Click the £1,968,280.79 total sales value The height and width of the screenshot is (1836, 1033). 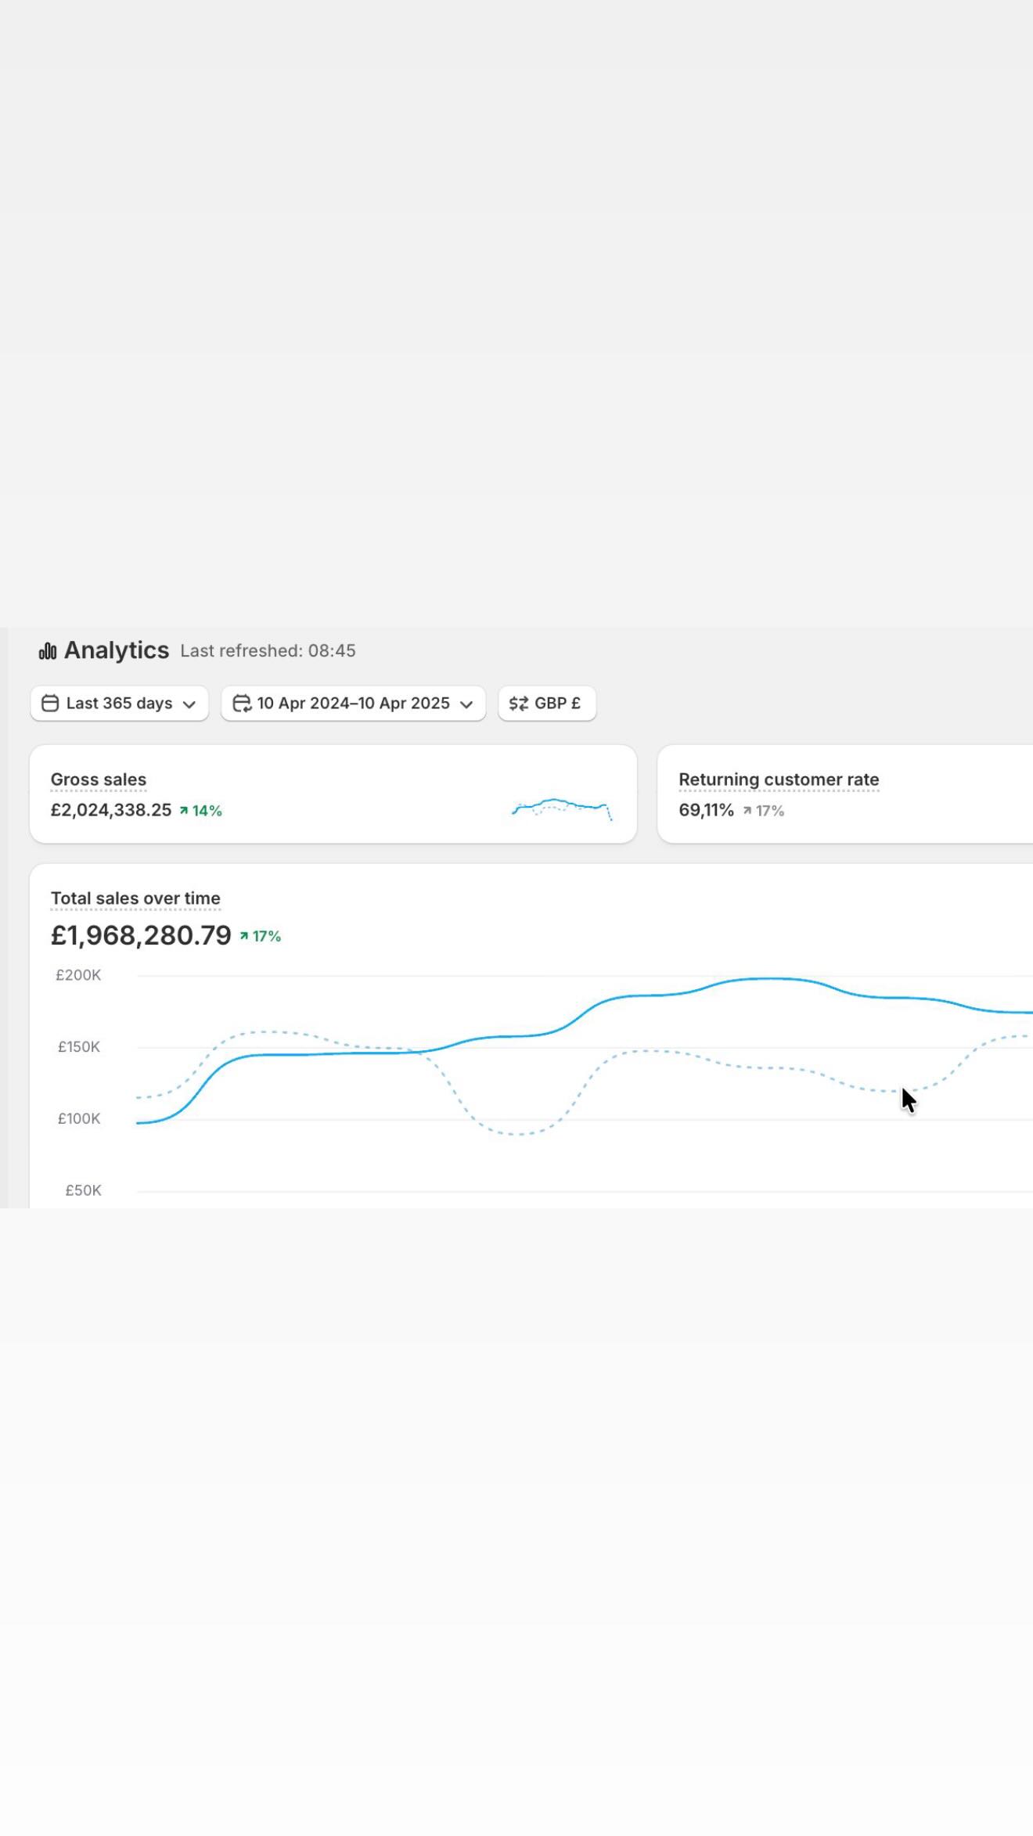click(x=141, y=935)
